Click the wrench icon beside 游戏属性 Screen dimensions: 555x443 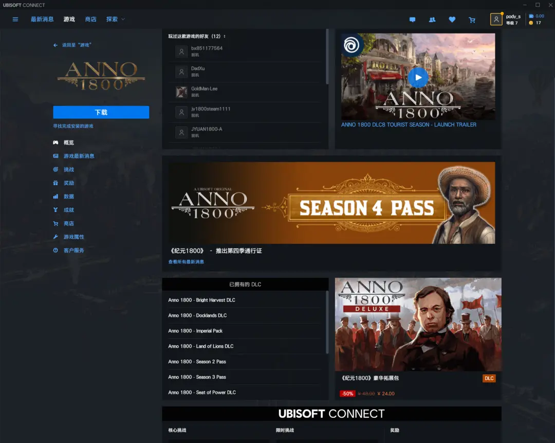tap(55, 237)
